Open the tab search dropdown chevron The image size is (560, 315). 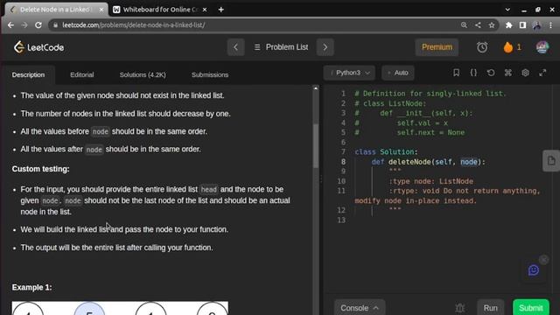click(507, 10)
